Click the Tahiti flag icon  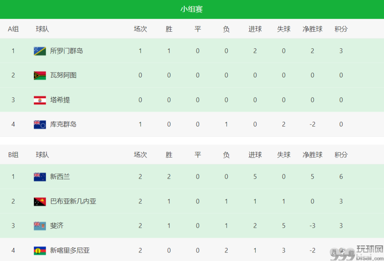click(40, 100)
